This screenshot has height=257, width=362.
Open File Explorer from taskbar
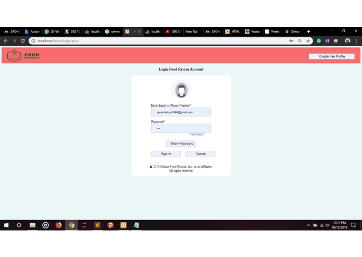click(32, 225)
